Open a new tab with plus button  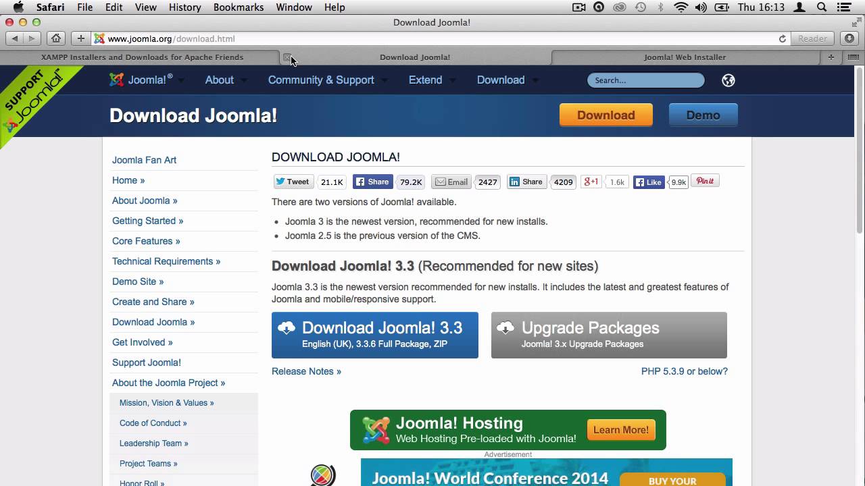click(x=831, y=57)
